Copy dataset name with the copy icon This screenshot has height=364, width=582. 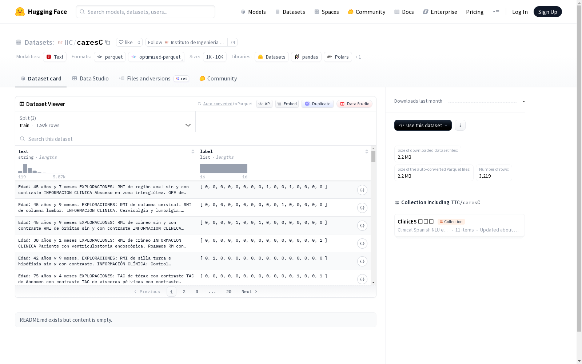(x=108, y=42)
